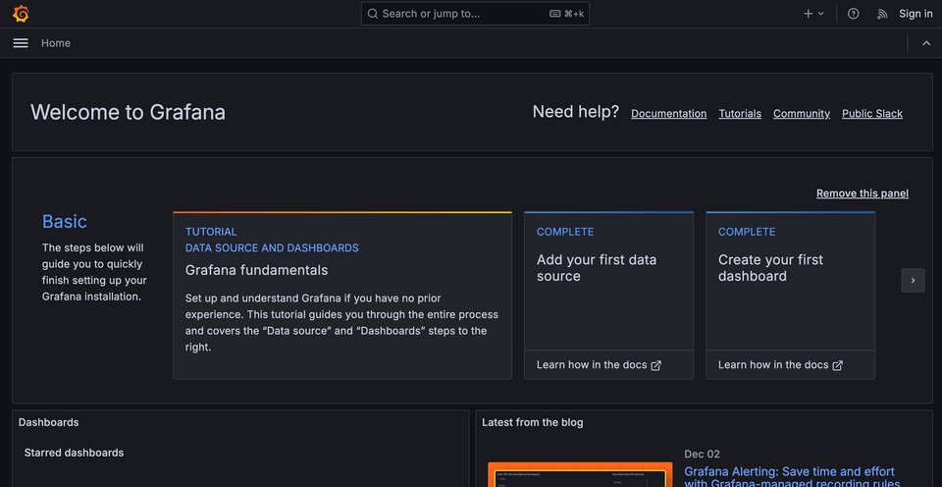Click Sign in

pyautogui.click(x=916, y=14)
